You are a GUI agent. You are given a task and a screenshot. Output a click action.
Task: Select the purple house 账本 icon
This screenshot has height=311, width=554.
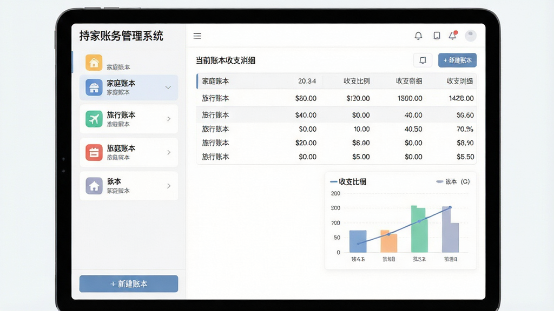coord(94,186)
